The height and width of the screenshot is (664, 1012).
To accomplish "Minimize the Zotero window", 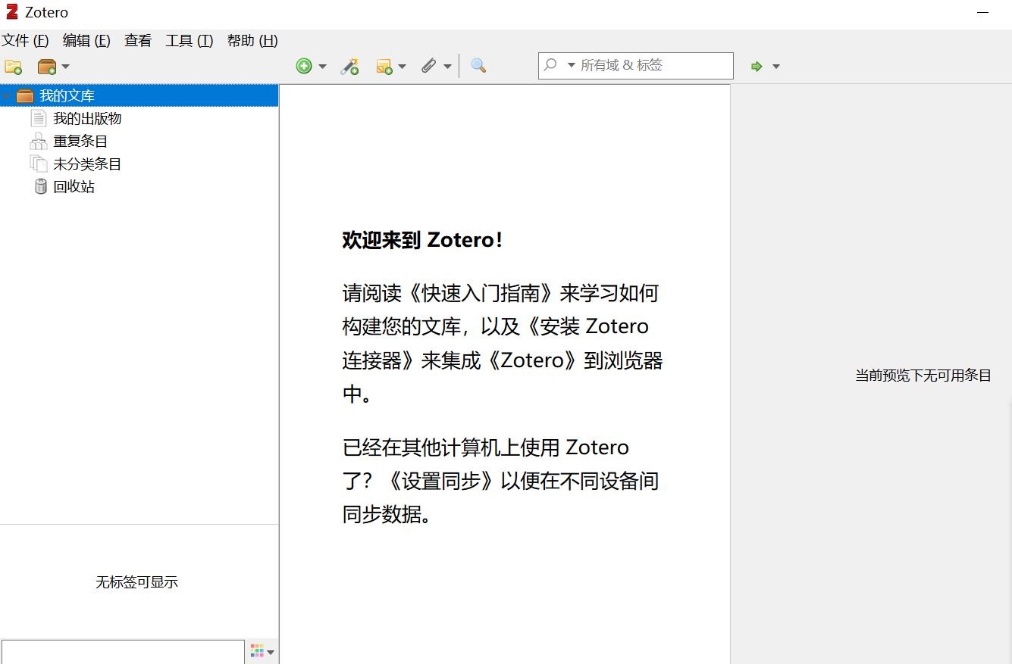I will 983,12.
